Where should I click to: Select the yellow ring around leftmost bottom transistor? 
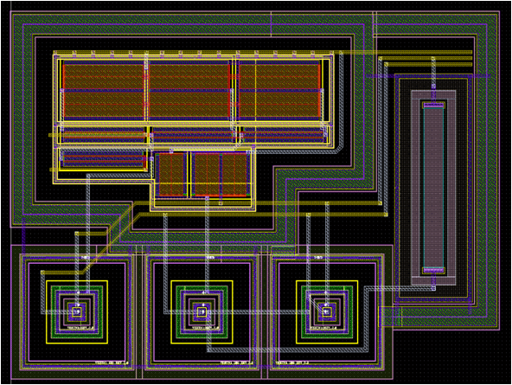click(77, 311)
